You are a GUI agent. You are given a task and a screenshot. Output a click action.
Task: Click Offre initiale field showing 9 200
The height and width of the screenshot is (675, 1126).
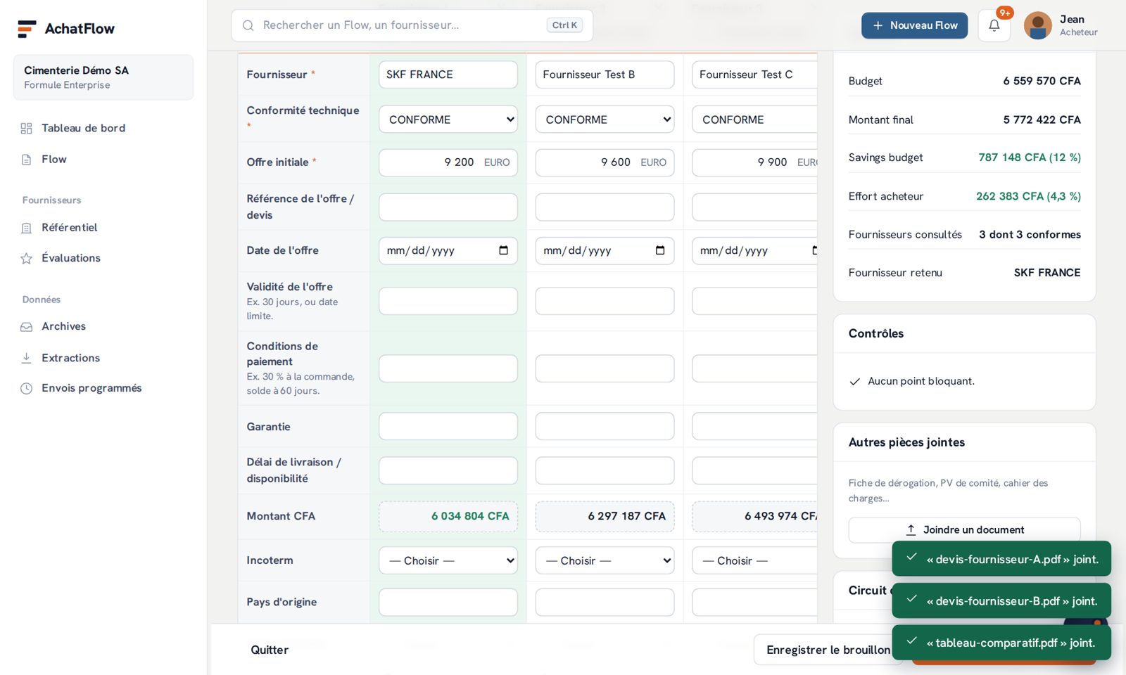tap(448, 162)
